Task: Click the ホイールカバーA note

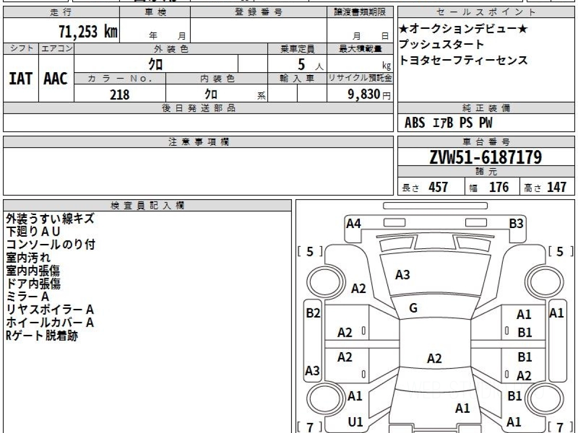Action: pos(50,322)
